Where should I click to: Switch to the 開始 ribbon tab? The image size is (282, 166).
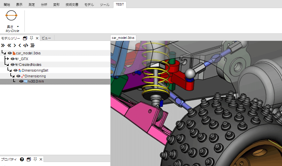[7, 5]
